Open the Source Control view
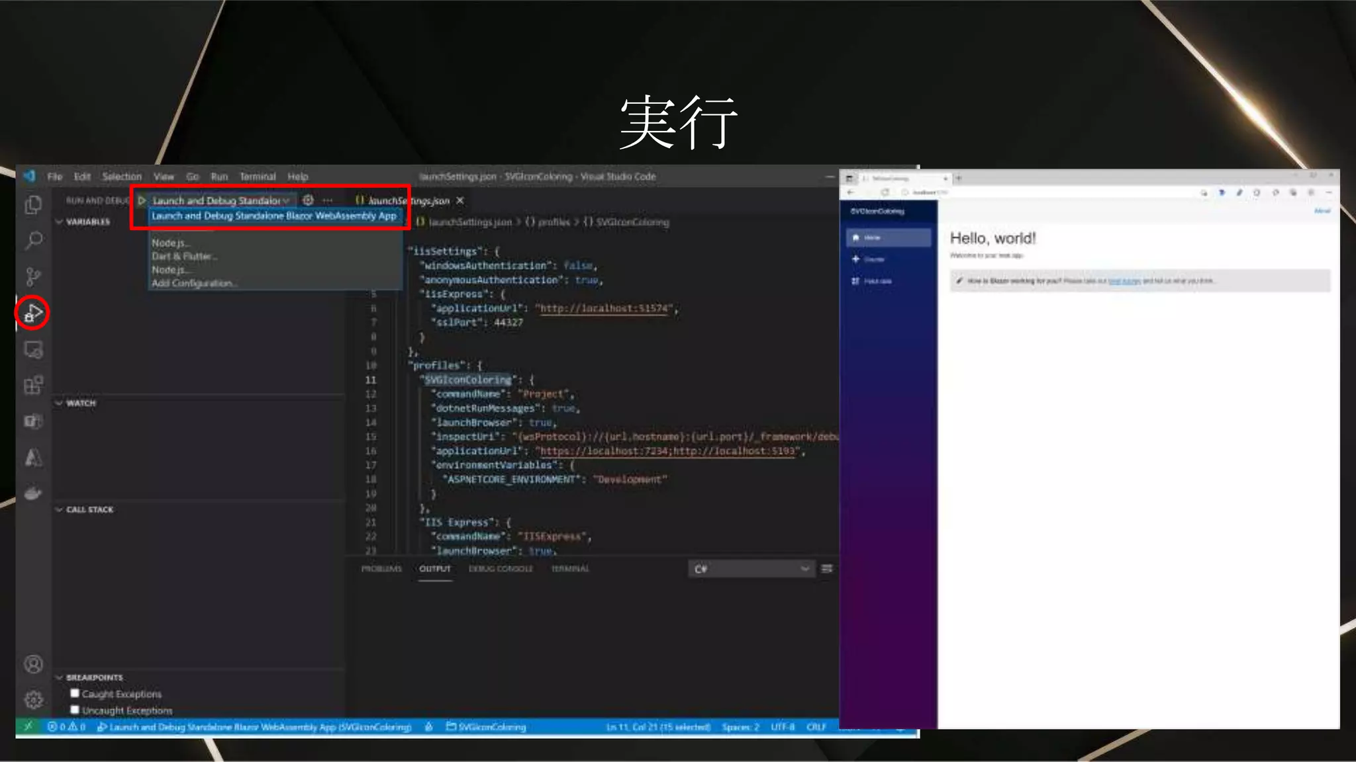Image resolution: width=1356 pixels, height=762 pixels. click(x=33, y=276)
